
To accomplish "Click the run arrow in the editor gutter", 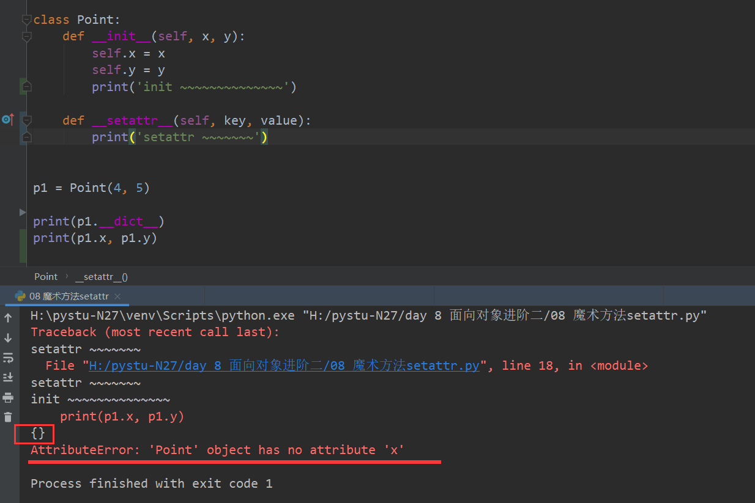I will [23, 212].
